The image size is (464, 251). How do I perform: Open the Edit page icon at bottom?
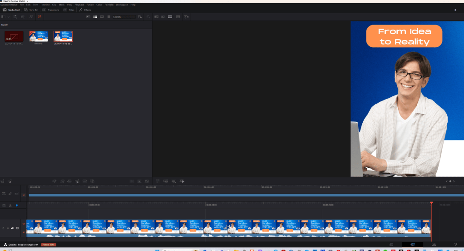tap(434, 245)
